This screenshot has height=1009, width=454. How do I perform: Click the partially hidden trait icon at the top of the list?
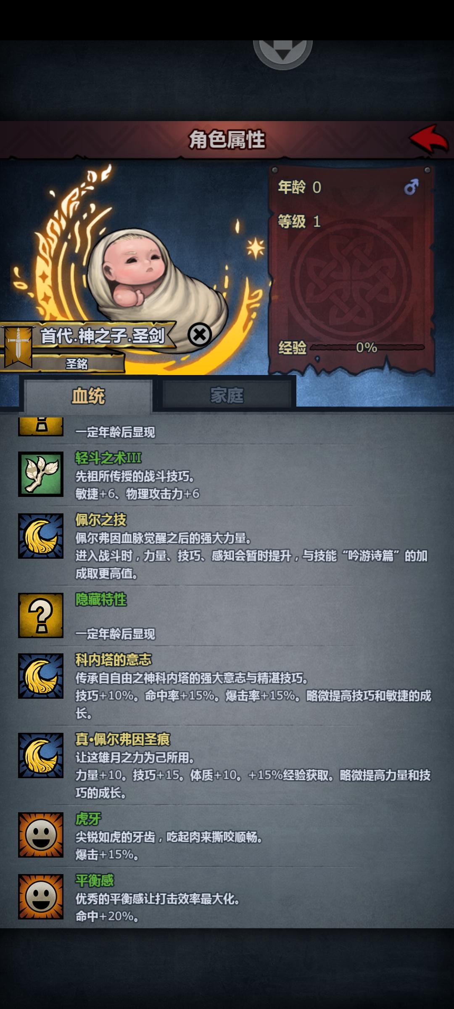point(41,426)
